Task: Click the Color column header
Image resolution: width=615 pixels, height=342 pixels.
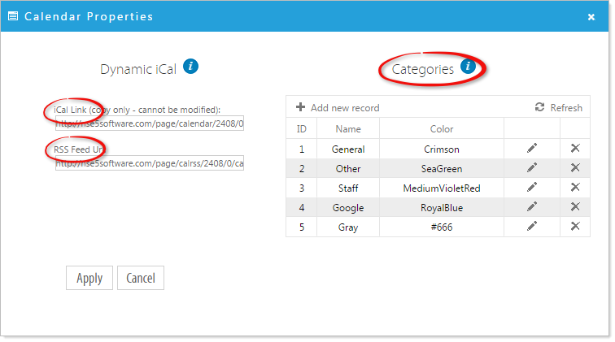Action: tap(442, 129)
